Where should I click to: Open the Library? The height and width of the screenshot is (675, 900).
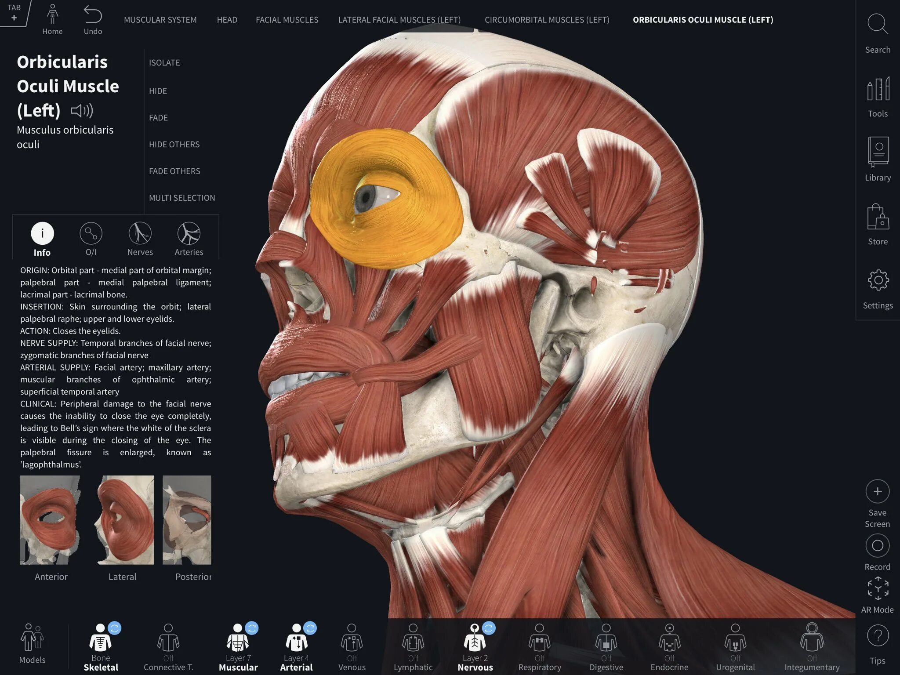(x=878, y=159)
